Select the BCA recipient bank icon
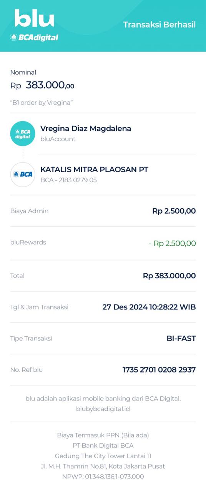This screenshot has height=492, width=206. [23, 175]
